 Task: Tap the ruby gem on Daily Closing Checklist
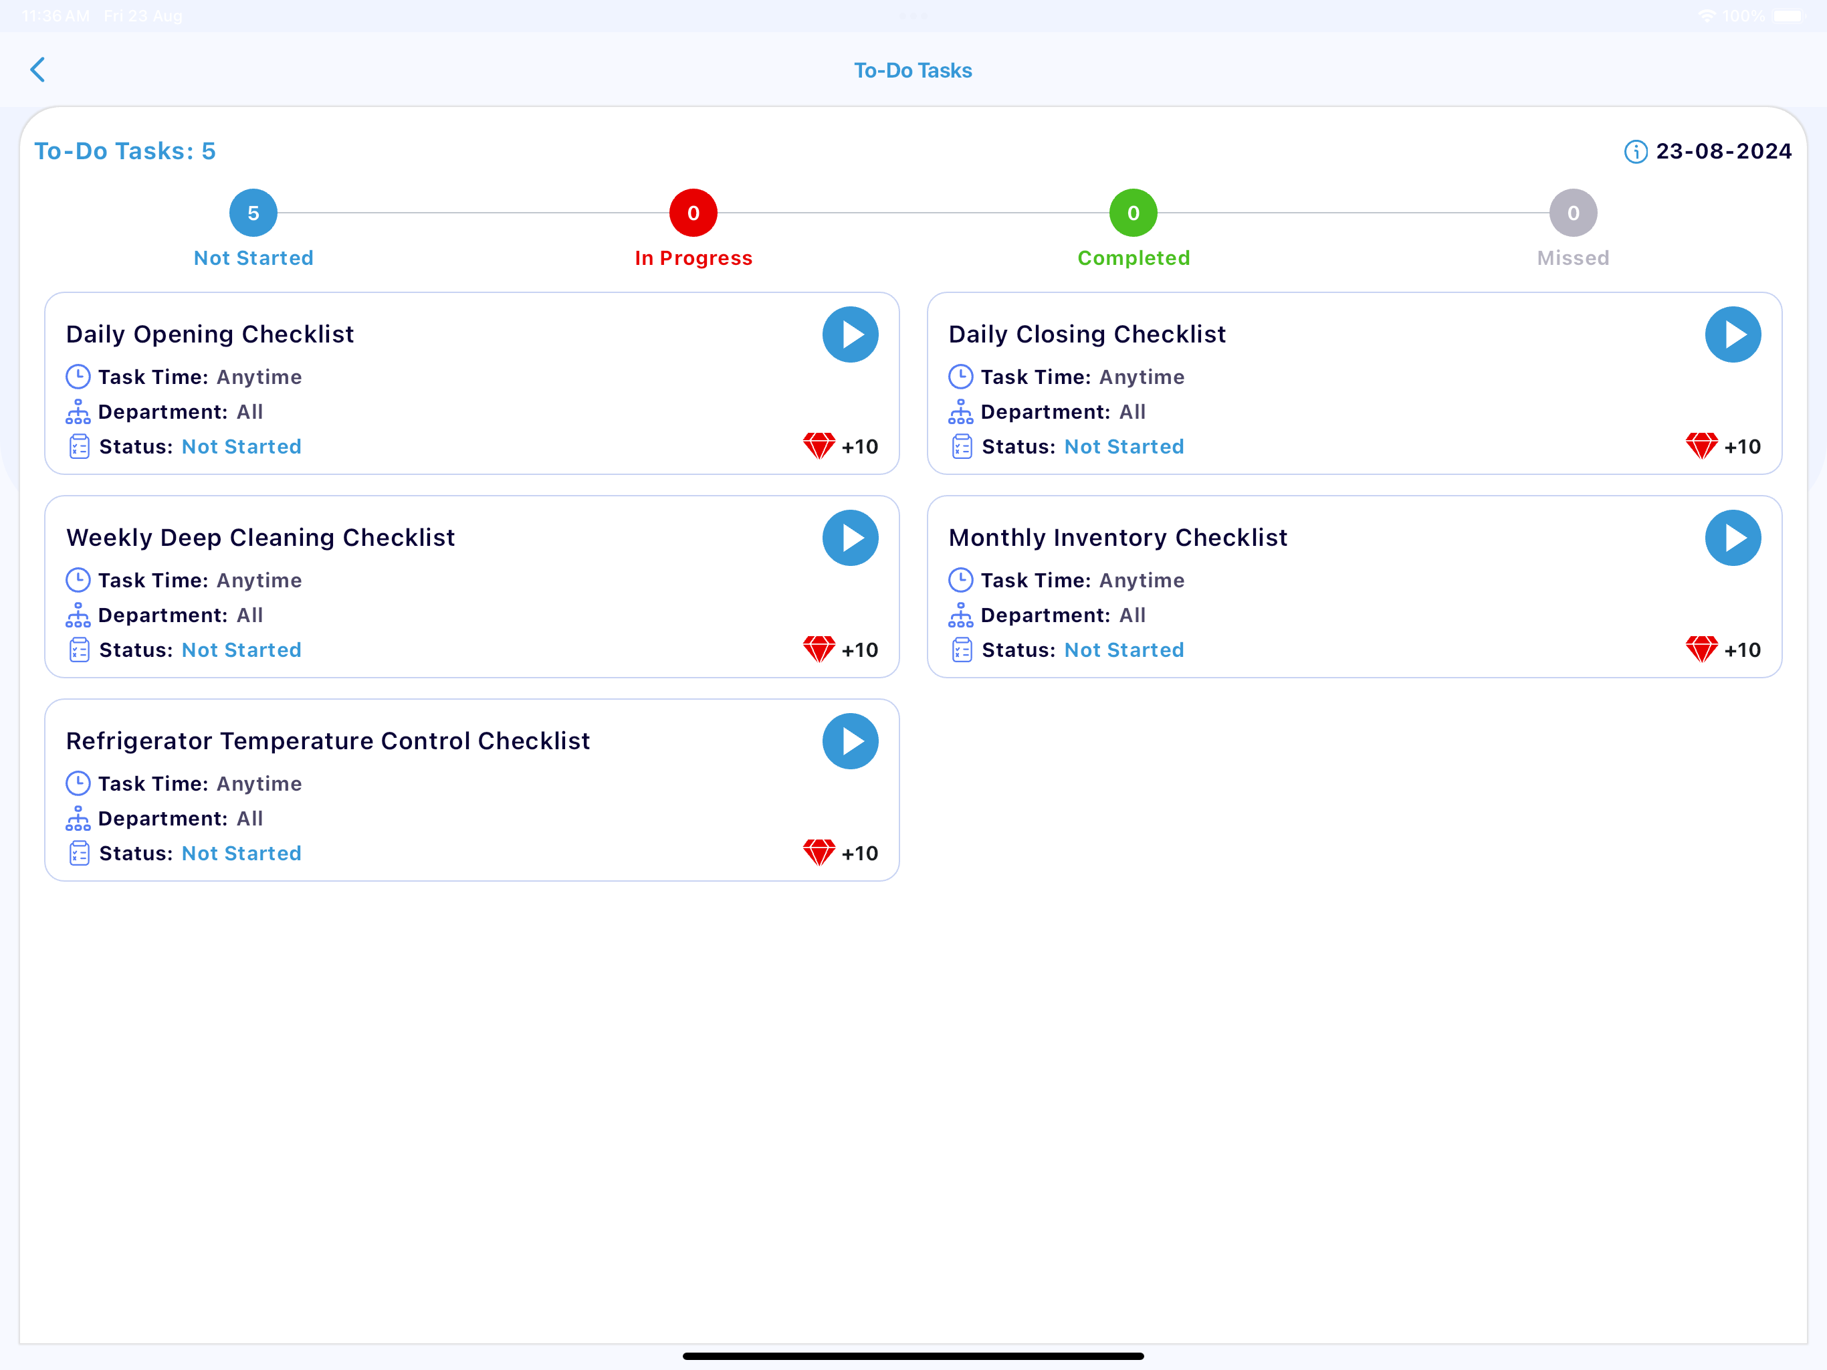[x=1701, y=446]
